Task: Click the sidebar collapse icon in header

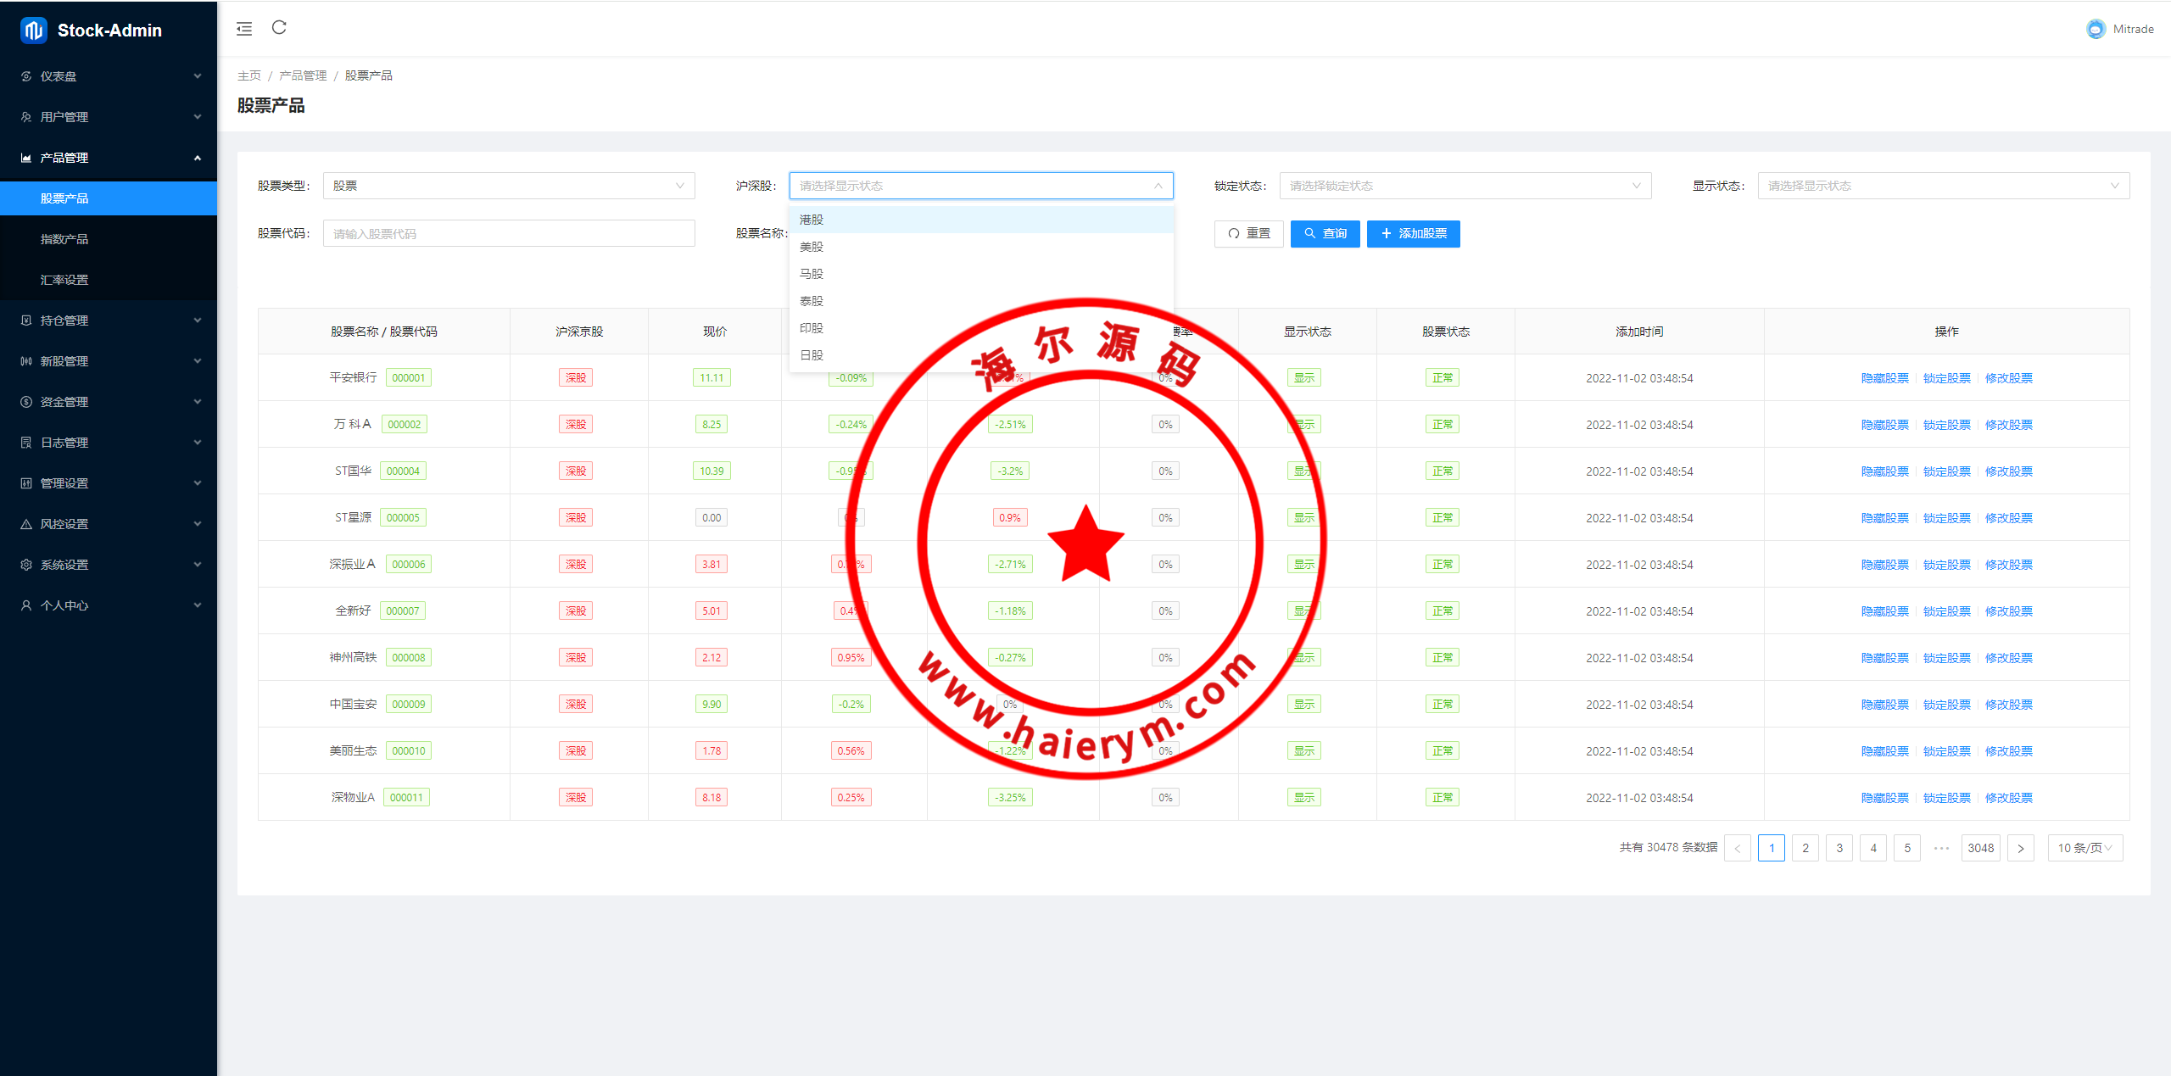Action: [244, 29]
